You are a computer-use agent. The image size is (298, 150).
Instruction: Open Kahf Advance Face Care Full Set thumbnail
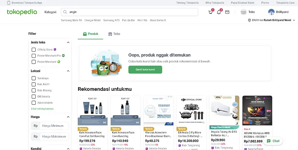(x=93, y=111)
